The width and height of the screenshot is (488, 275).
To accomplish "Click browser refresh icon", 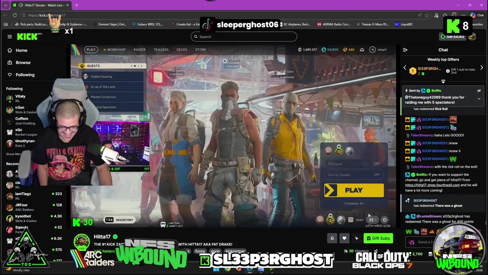I will click(14, 15).
